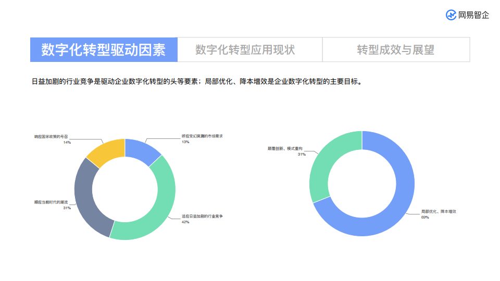
Task: Click the 顺应当前时代的潮流 label
Action: click(51, 202)
